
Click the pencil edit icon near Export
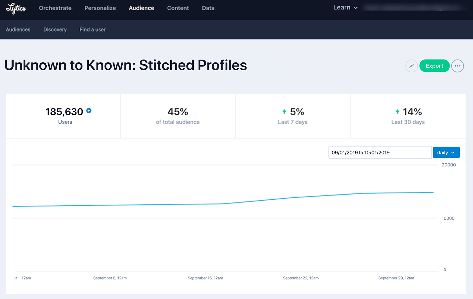point(411,66)
